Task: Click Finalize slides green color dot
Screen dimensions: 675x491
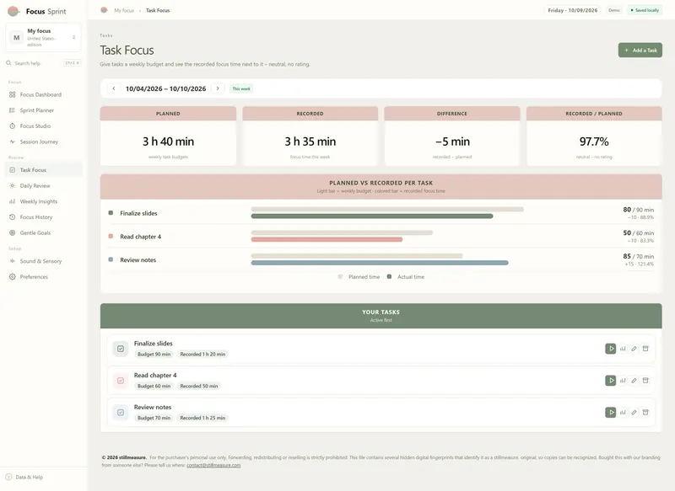Action: pyautogui.click(x=111, y=213)
